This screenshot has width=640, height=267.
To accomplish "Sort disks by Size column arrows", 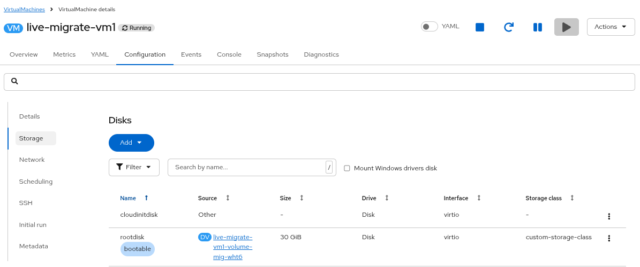I will point(302,198).
